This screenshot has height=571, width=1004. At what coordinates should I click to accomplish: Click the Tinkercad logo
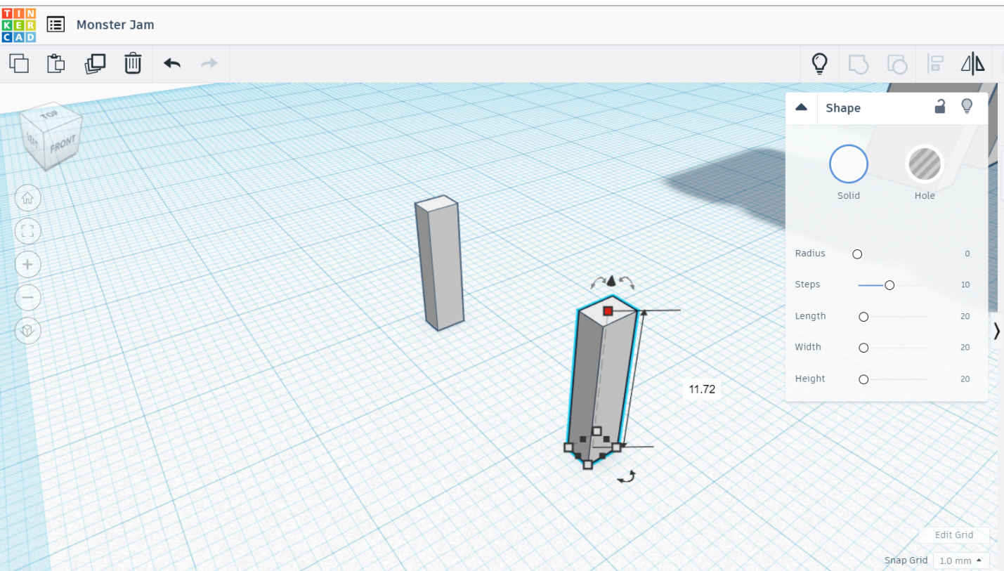click(19, 25)
